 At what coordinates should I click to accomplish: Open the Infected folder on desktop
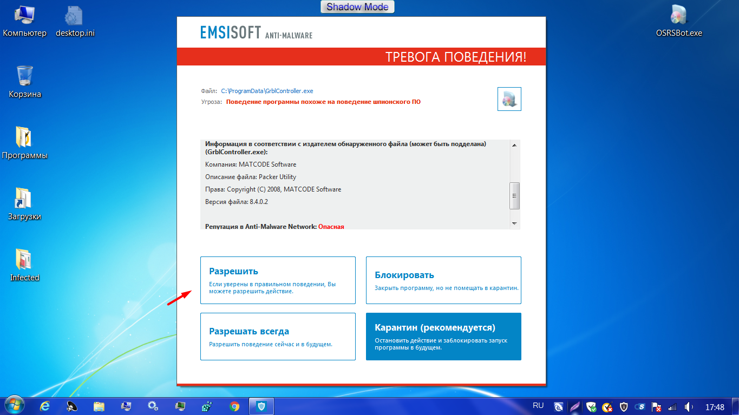click(25, 266)
